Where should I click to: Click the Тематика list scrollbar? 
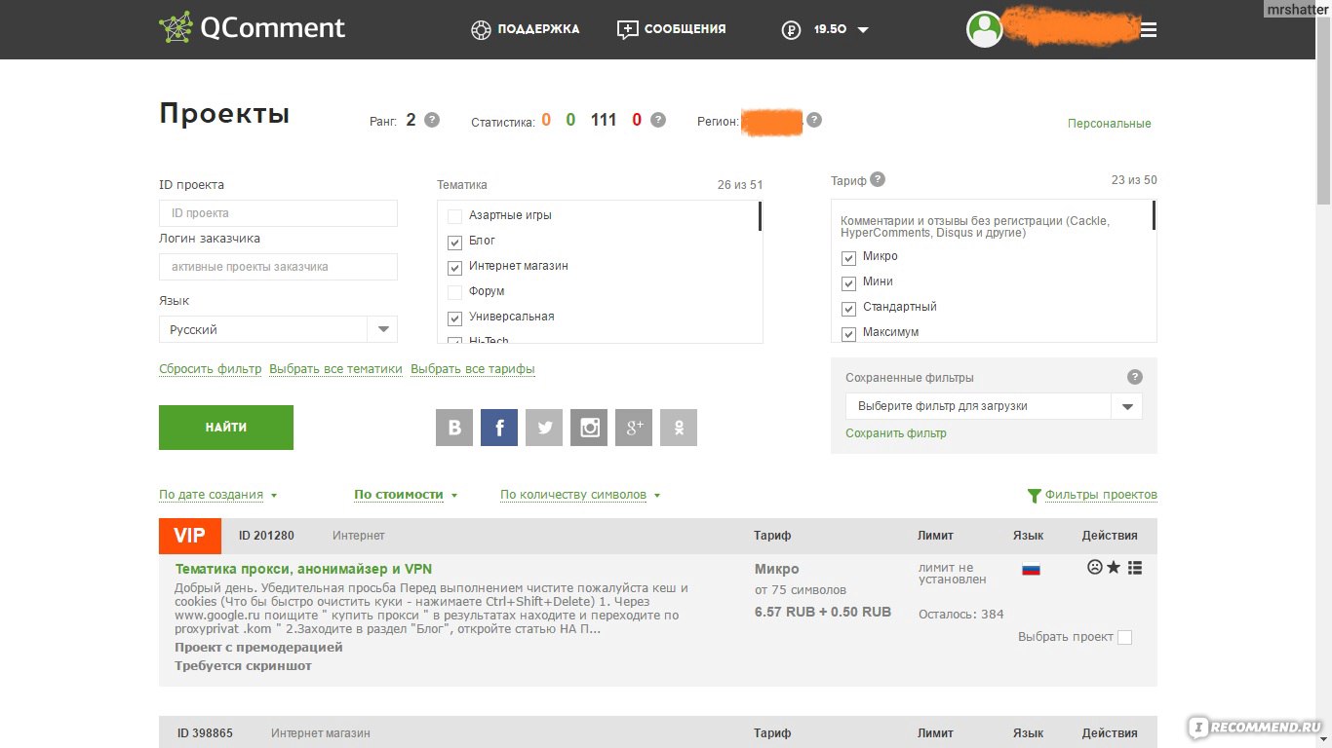click(760, 216)
